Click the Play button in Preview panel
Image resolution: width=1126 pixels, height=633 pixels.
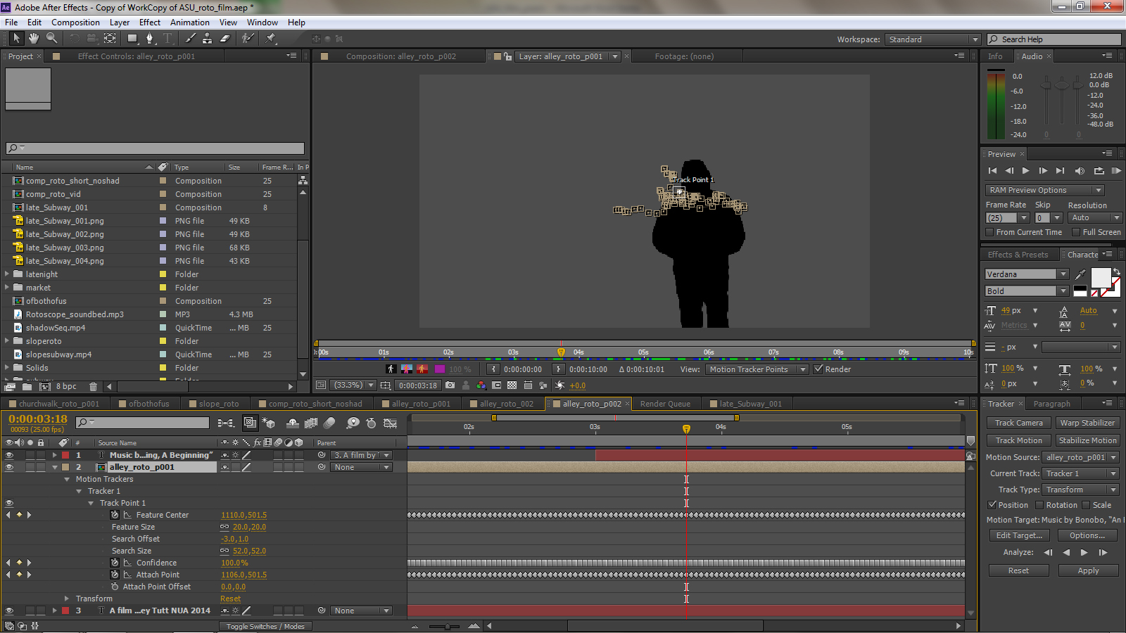click(x=1025, y=171)
